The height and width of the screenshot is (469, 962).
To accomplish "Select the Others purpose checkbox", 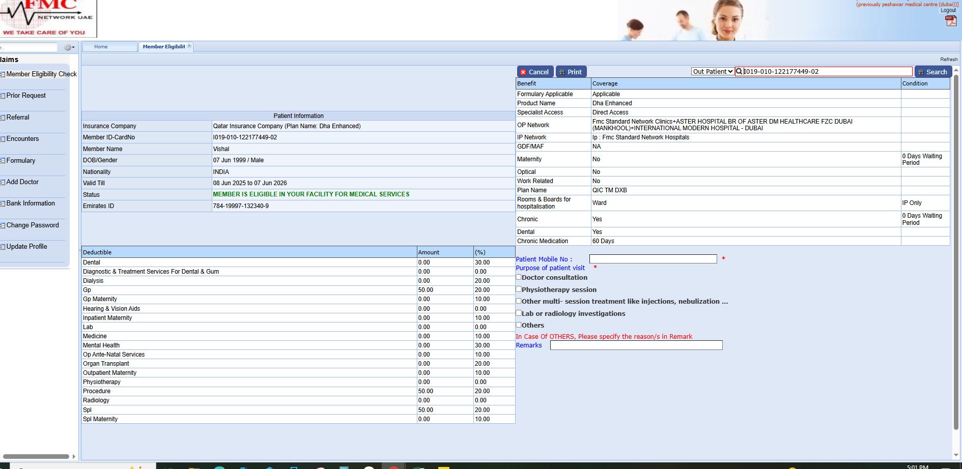I will [x=519, y=325].
